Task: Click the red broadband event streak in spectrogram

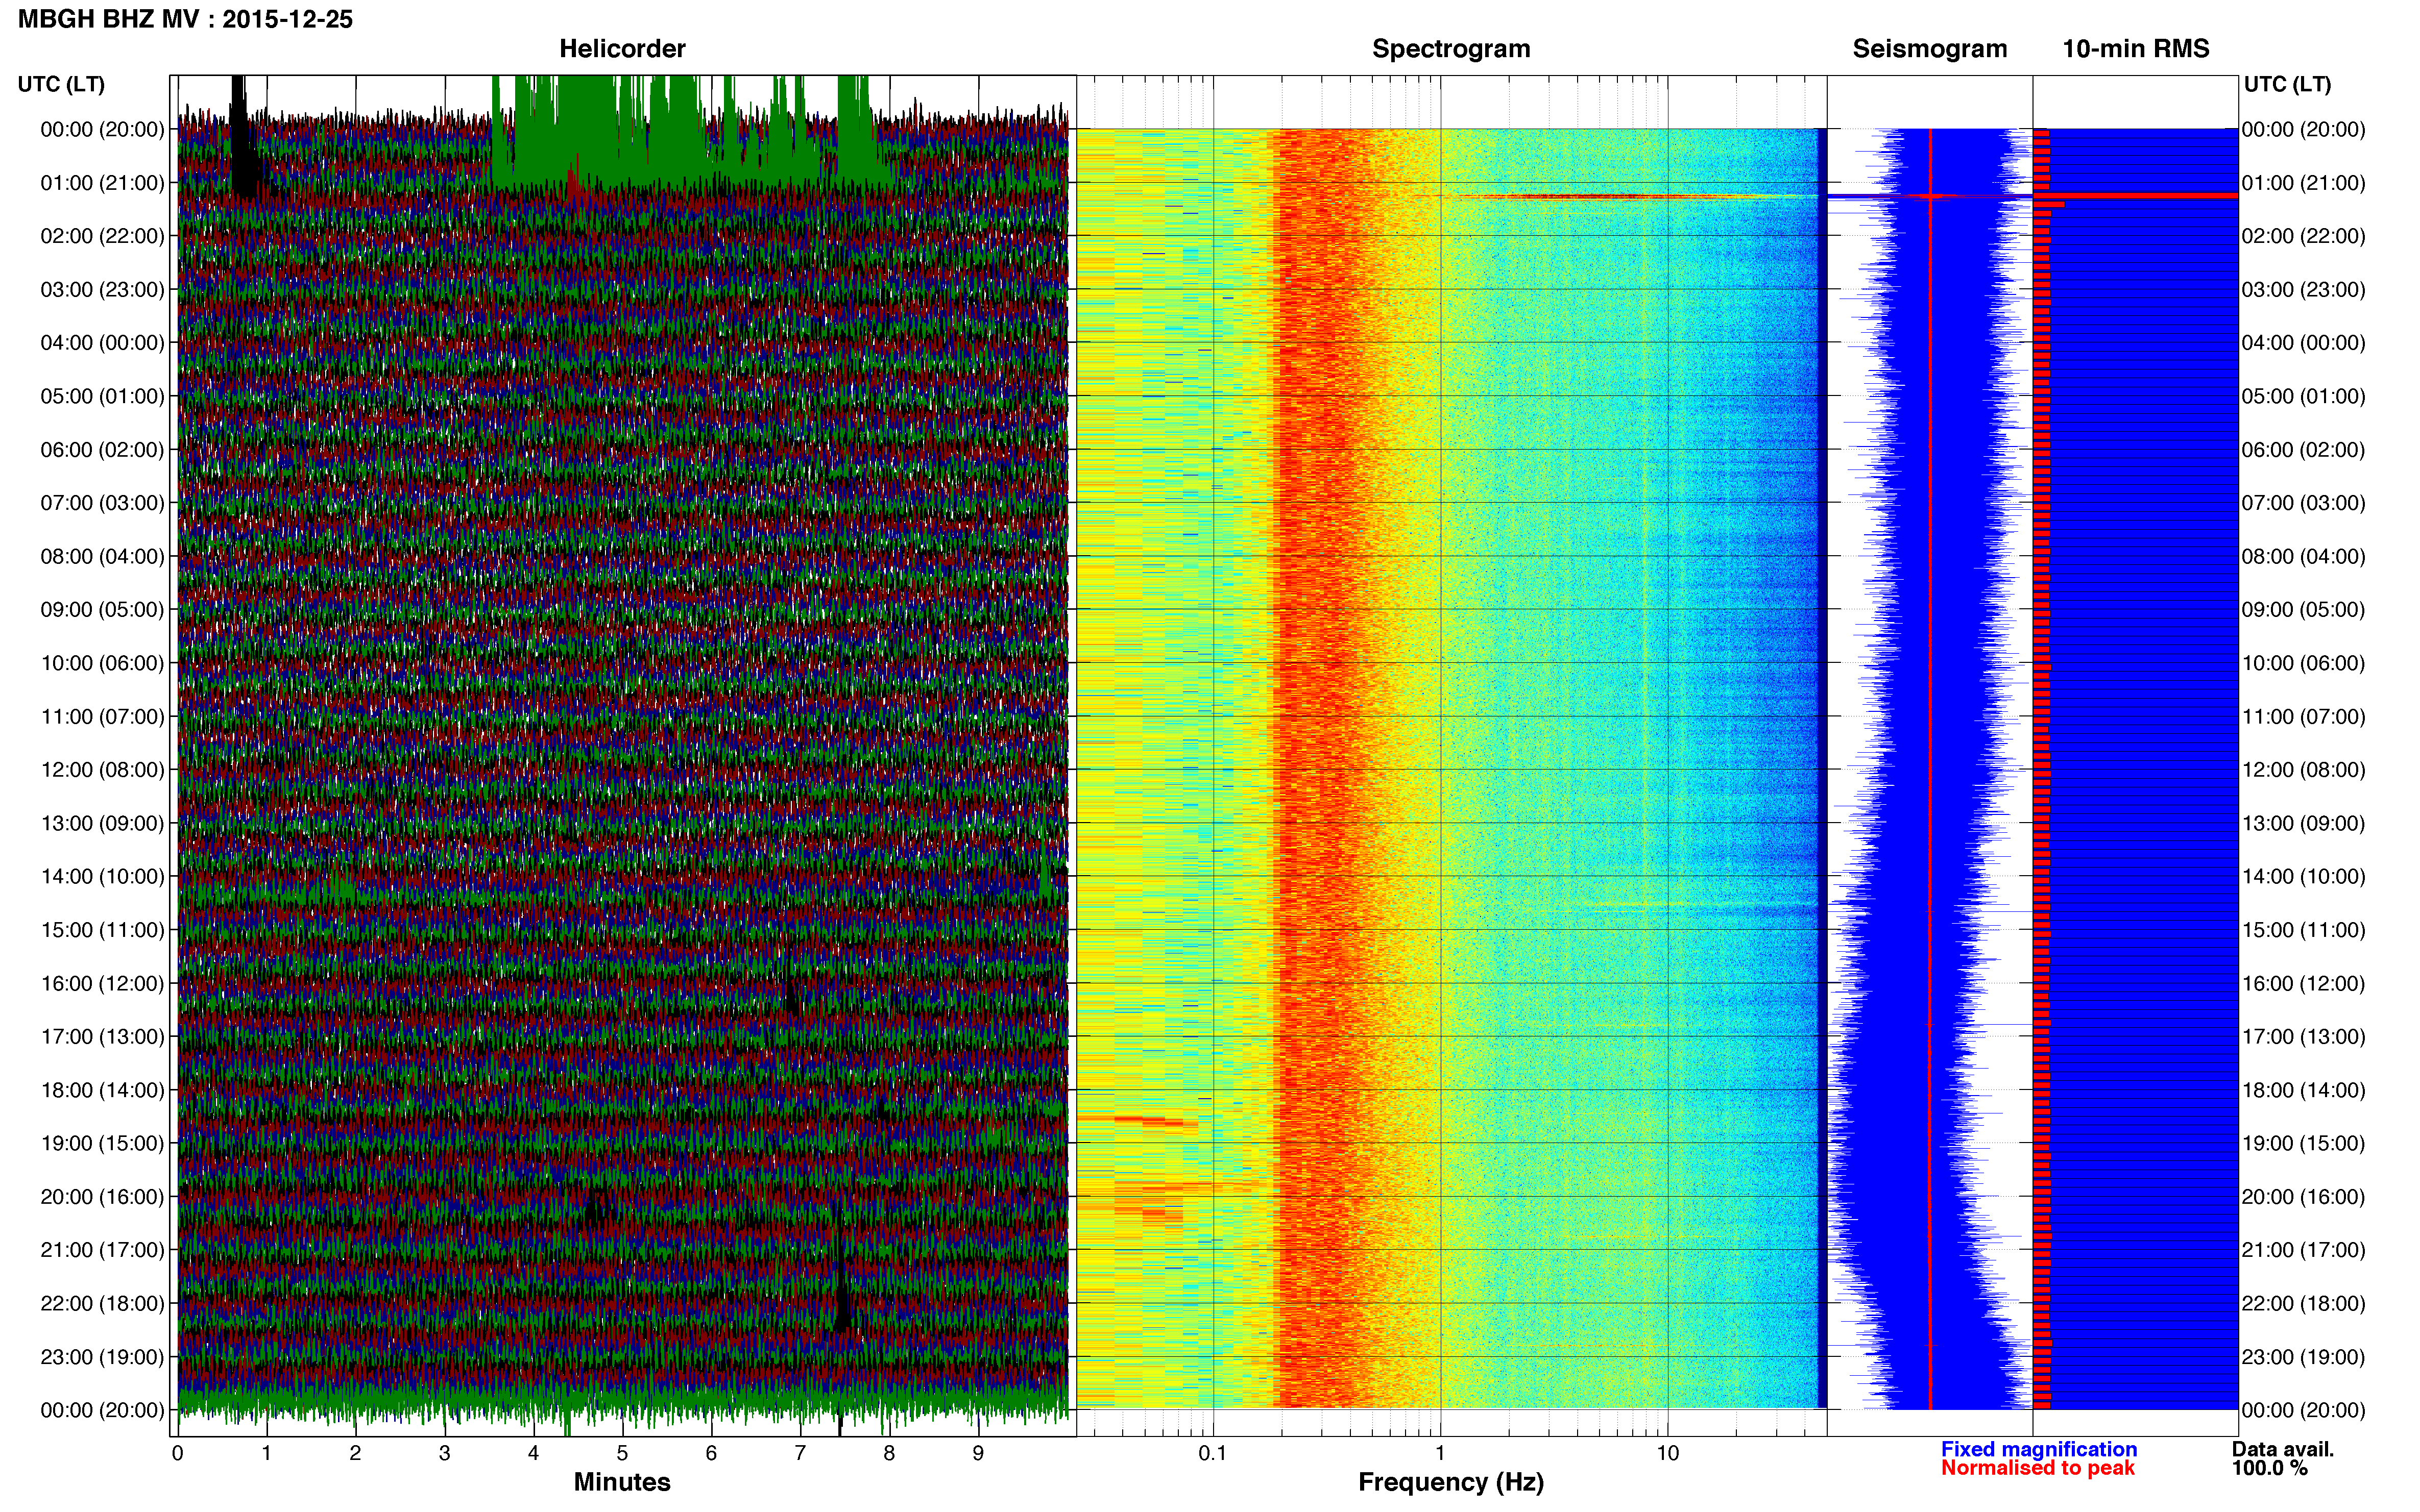Action: (x=1631, y=196)
